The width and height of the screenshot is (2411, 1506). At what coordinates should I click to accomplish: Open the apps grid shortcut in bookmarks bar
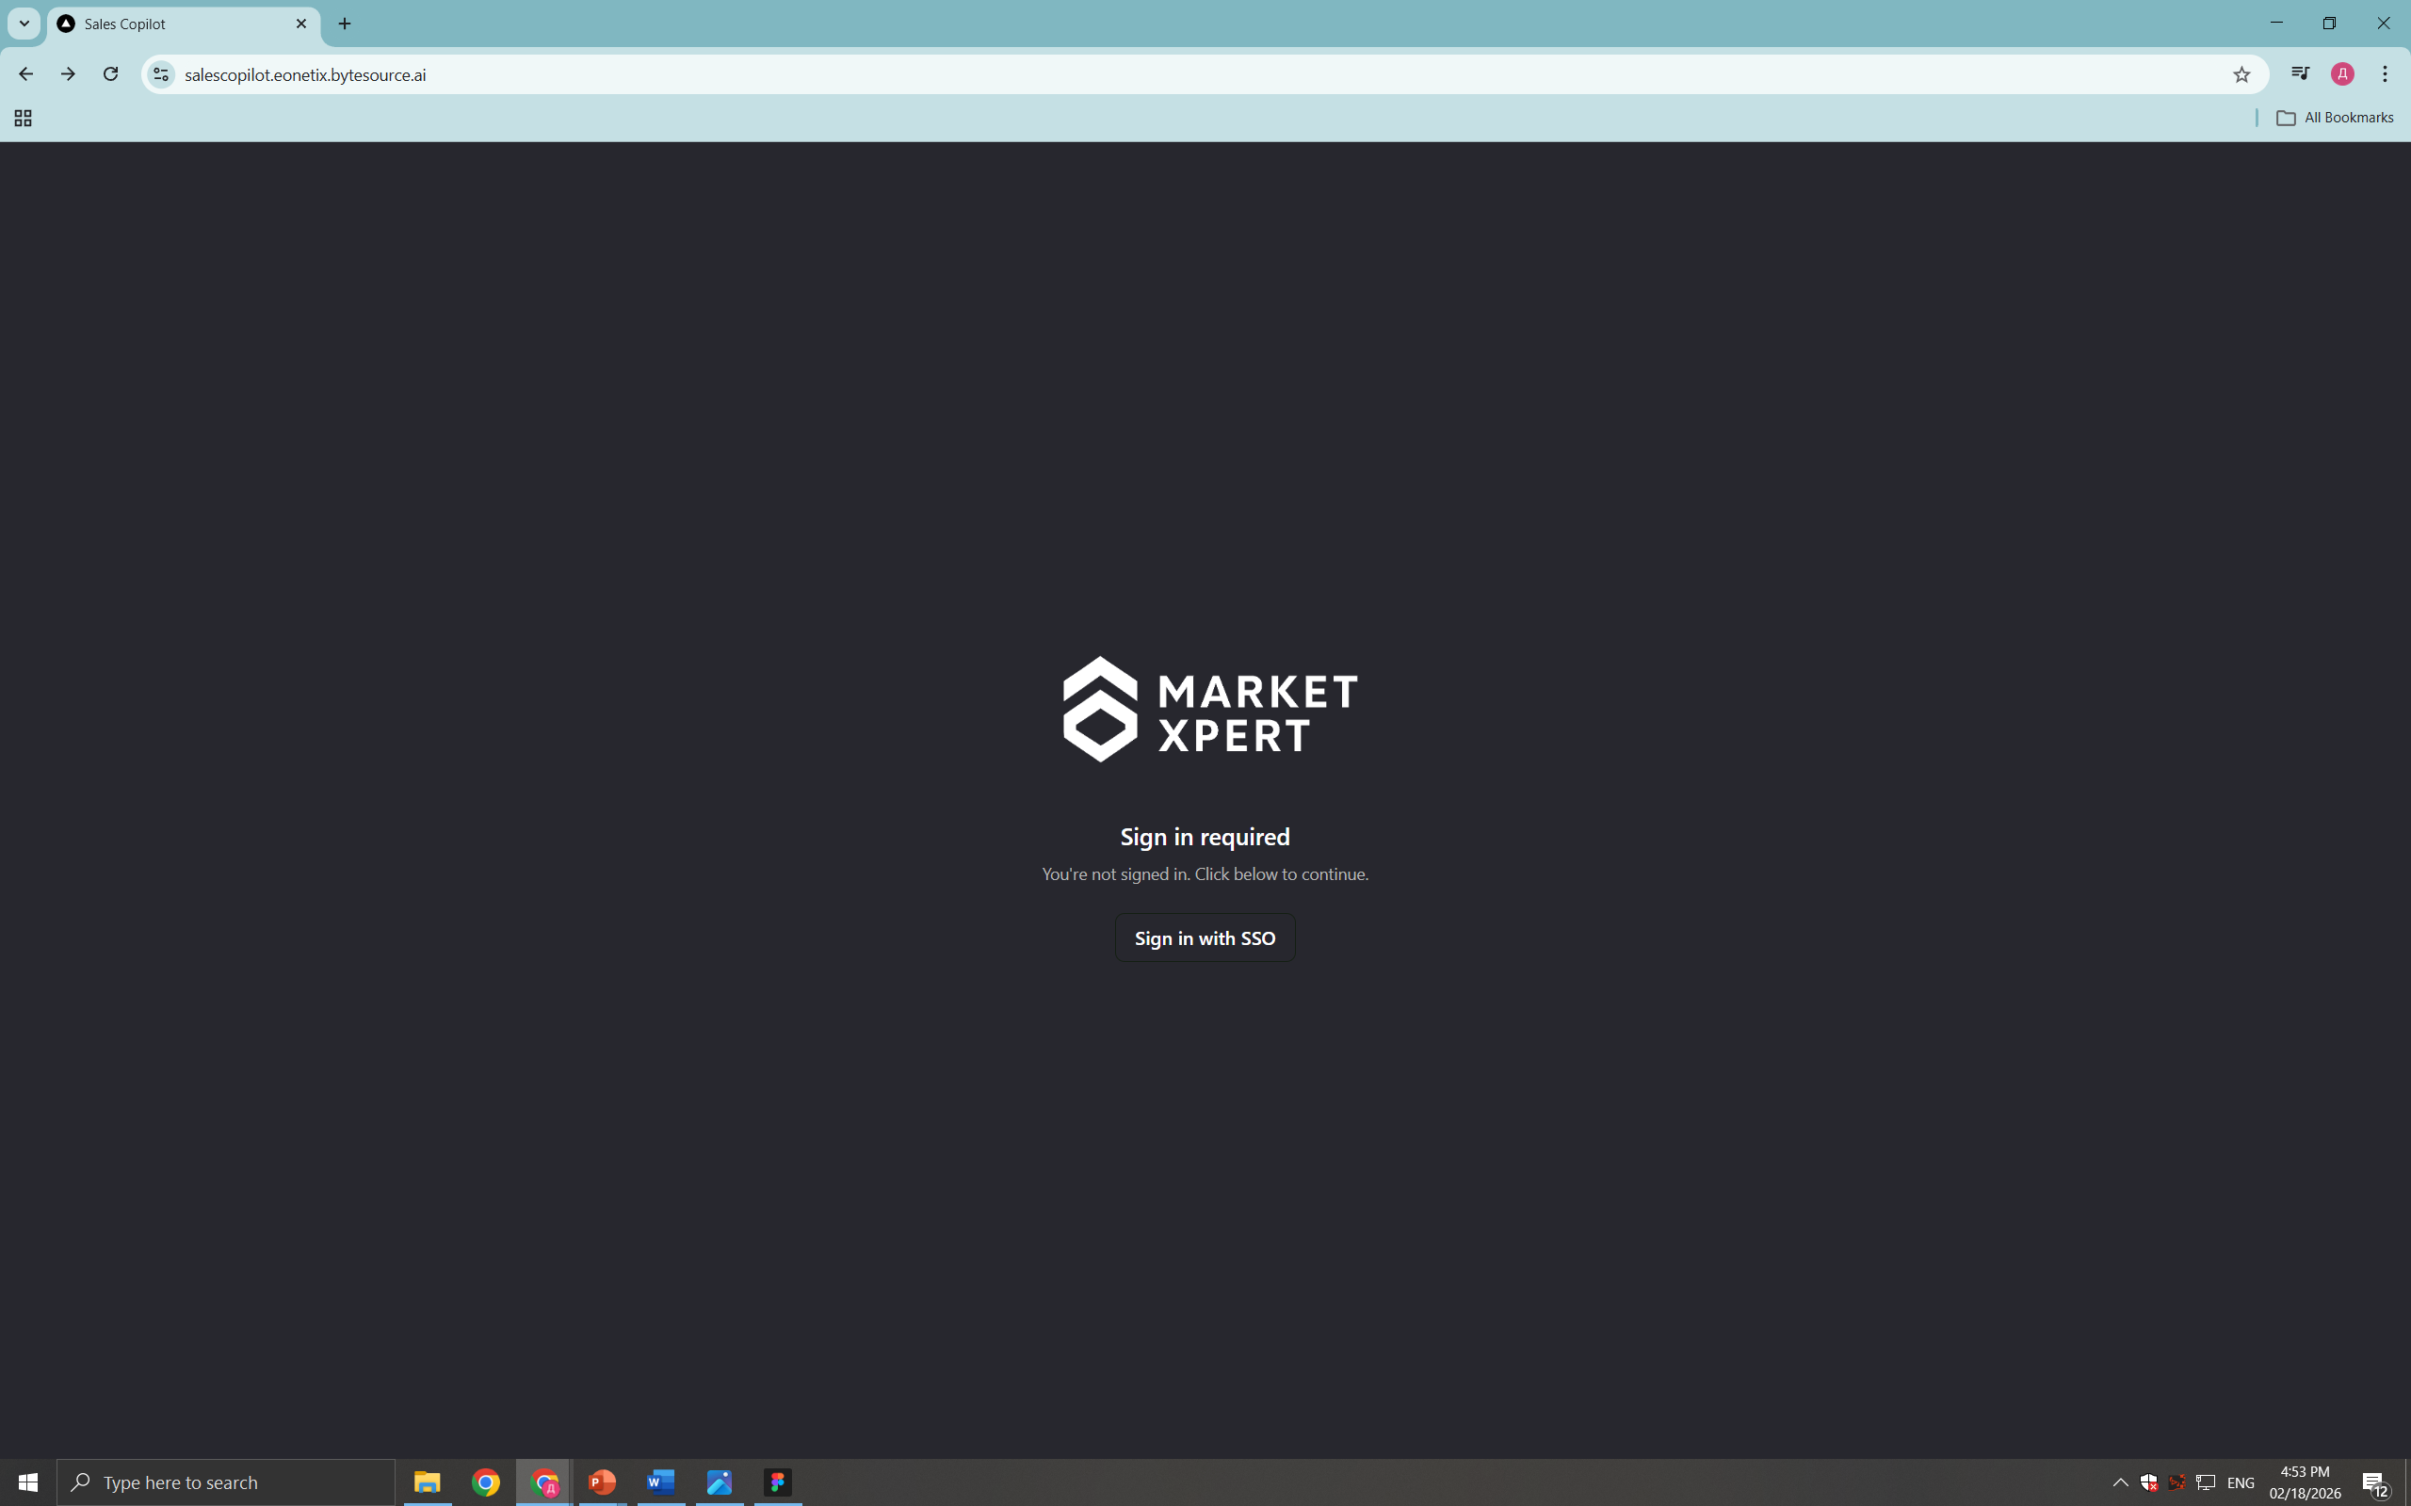pos(23,118)
